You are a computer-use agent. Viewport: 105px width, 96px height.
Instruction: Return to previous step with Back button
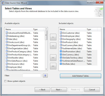(42, 90)
